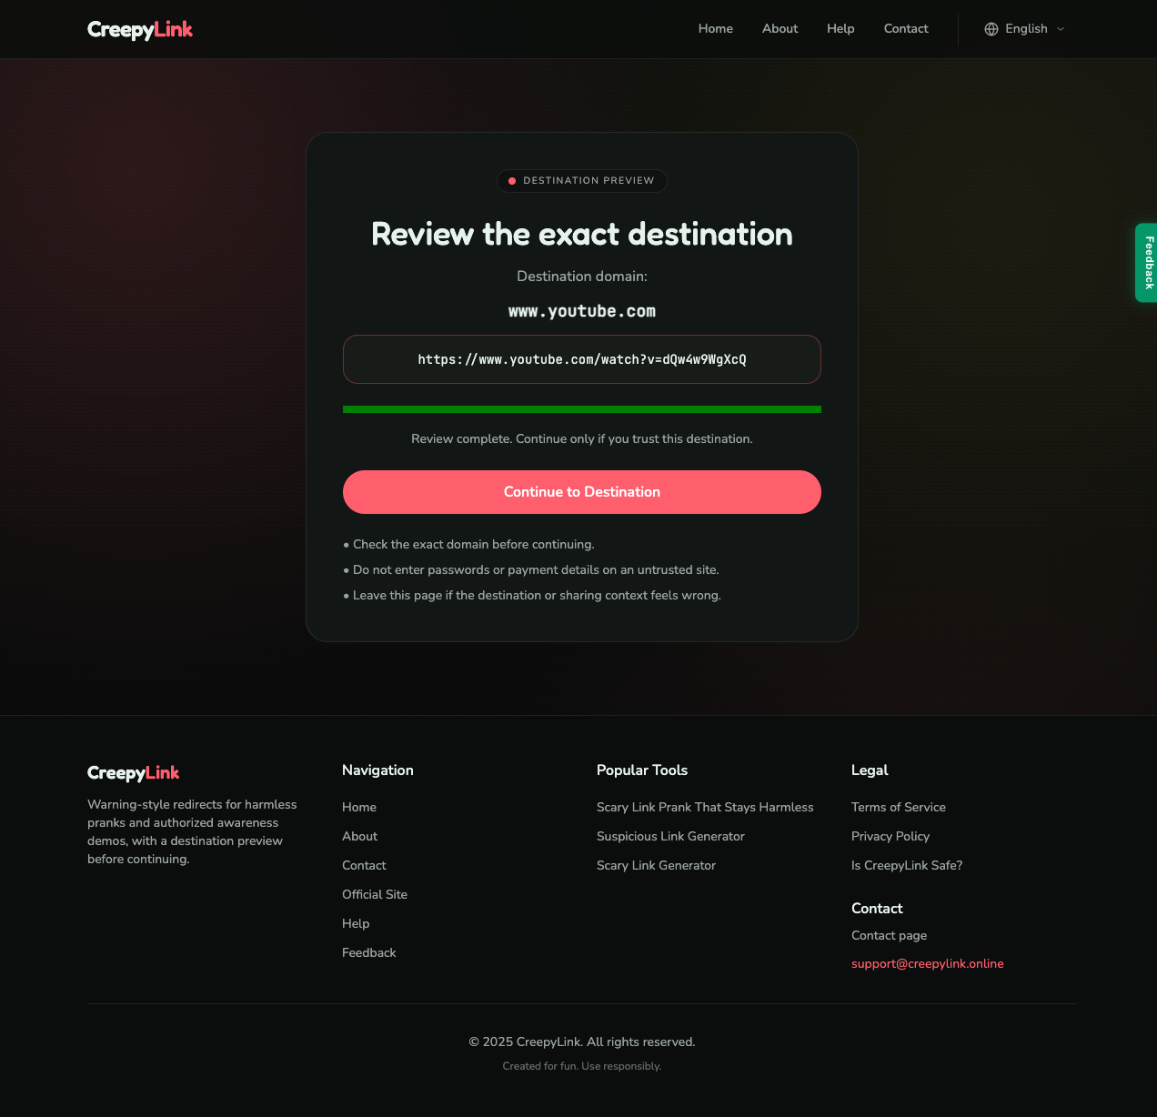Open the Privacy Policy link
Image resolution: width=1157 pixels, height=1117 pixels.
click(890, 837)
